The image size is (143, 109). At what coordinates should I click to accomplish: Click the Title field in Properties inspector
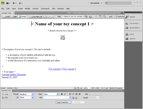[96, 94]
